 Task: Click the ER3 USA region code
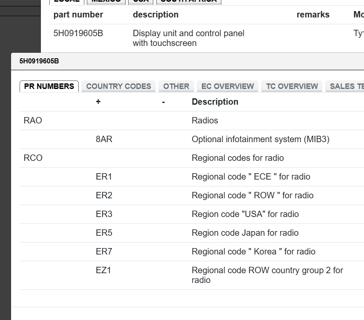click(x=104, y=214)
